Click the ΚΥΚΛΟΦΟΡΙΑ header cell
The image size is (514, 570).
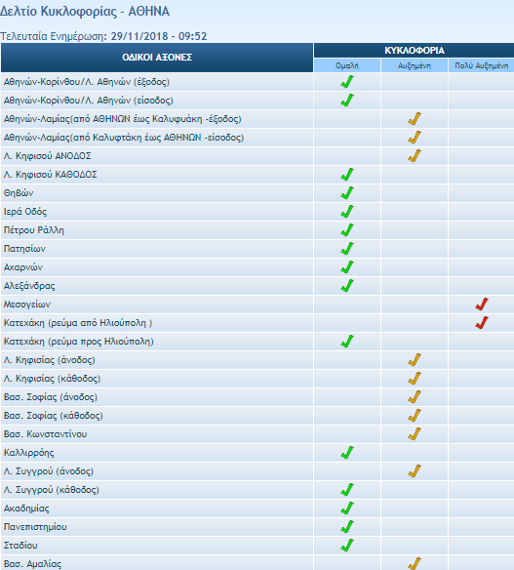415,51
